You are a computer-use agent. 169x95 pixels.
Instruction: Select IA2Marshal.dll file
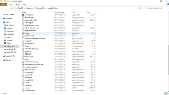[x=29, y=44]
